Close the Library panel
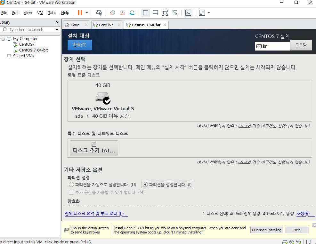 [x=57, y=22]
